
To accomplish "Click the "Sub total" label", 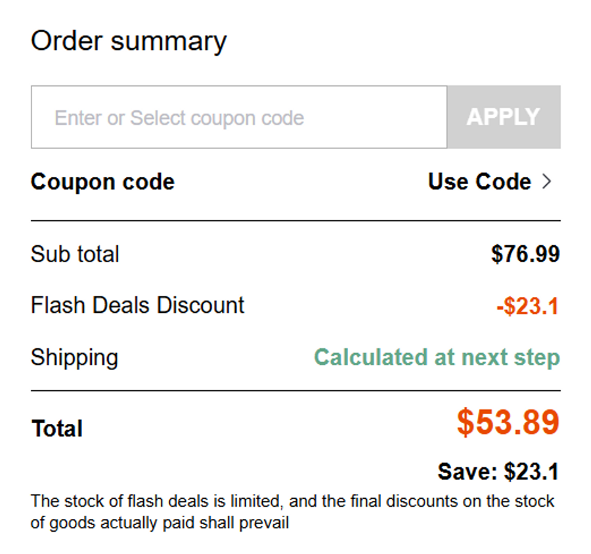I will [75, 254].
